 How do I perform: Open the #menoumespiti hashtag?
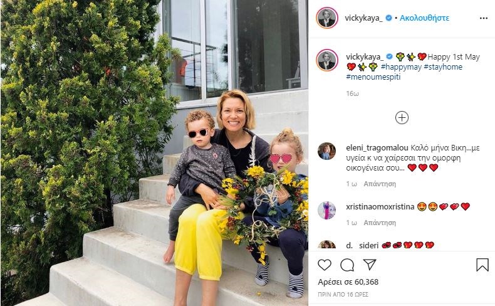coord(373,76)
